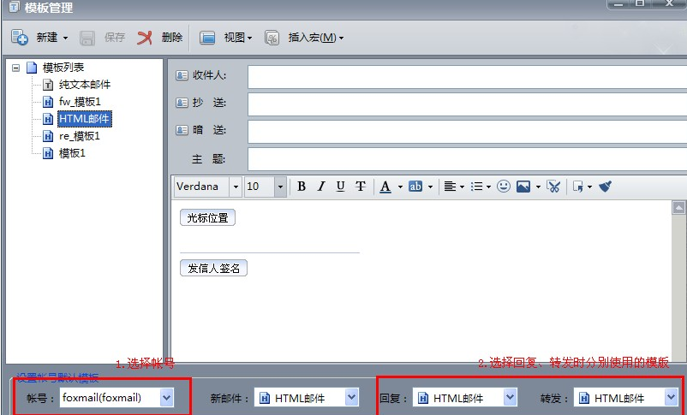Image resolution: width=687 pixels, height=415 pixels.
Task: Apply underline formatting
Action: point(341,187)
